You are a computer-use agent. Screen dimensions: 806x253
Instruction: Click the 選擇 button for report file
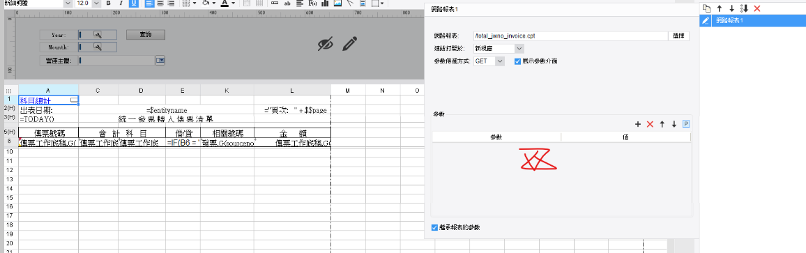(x=678, y=36)
